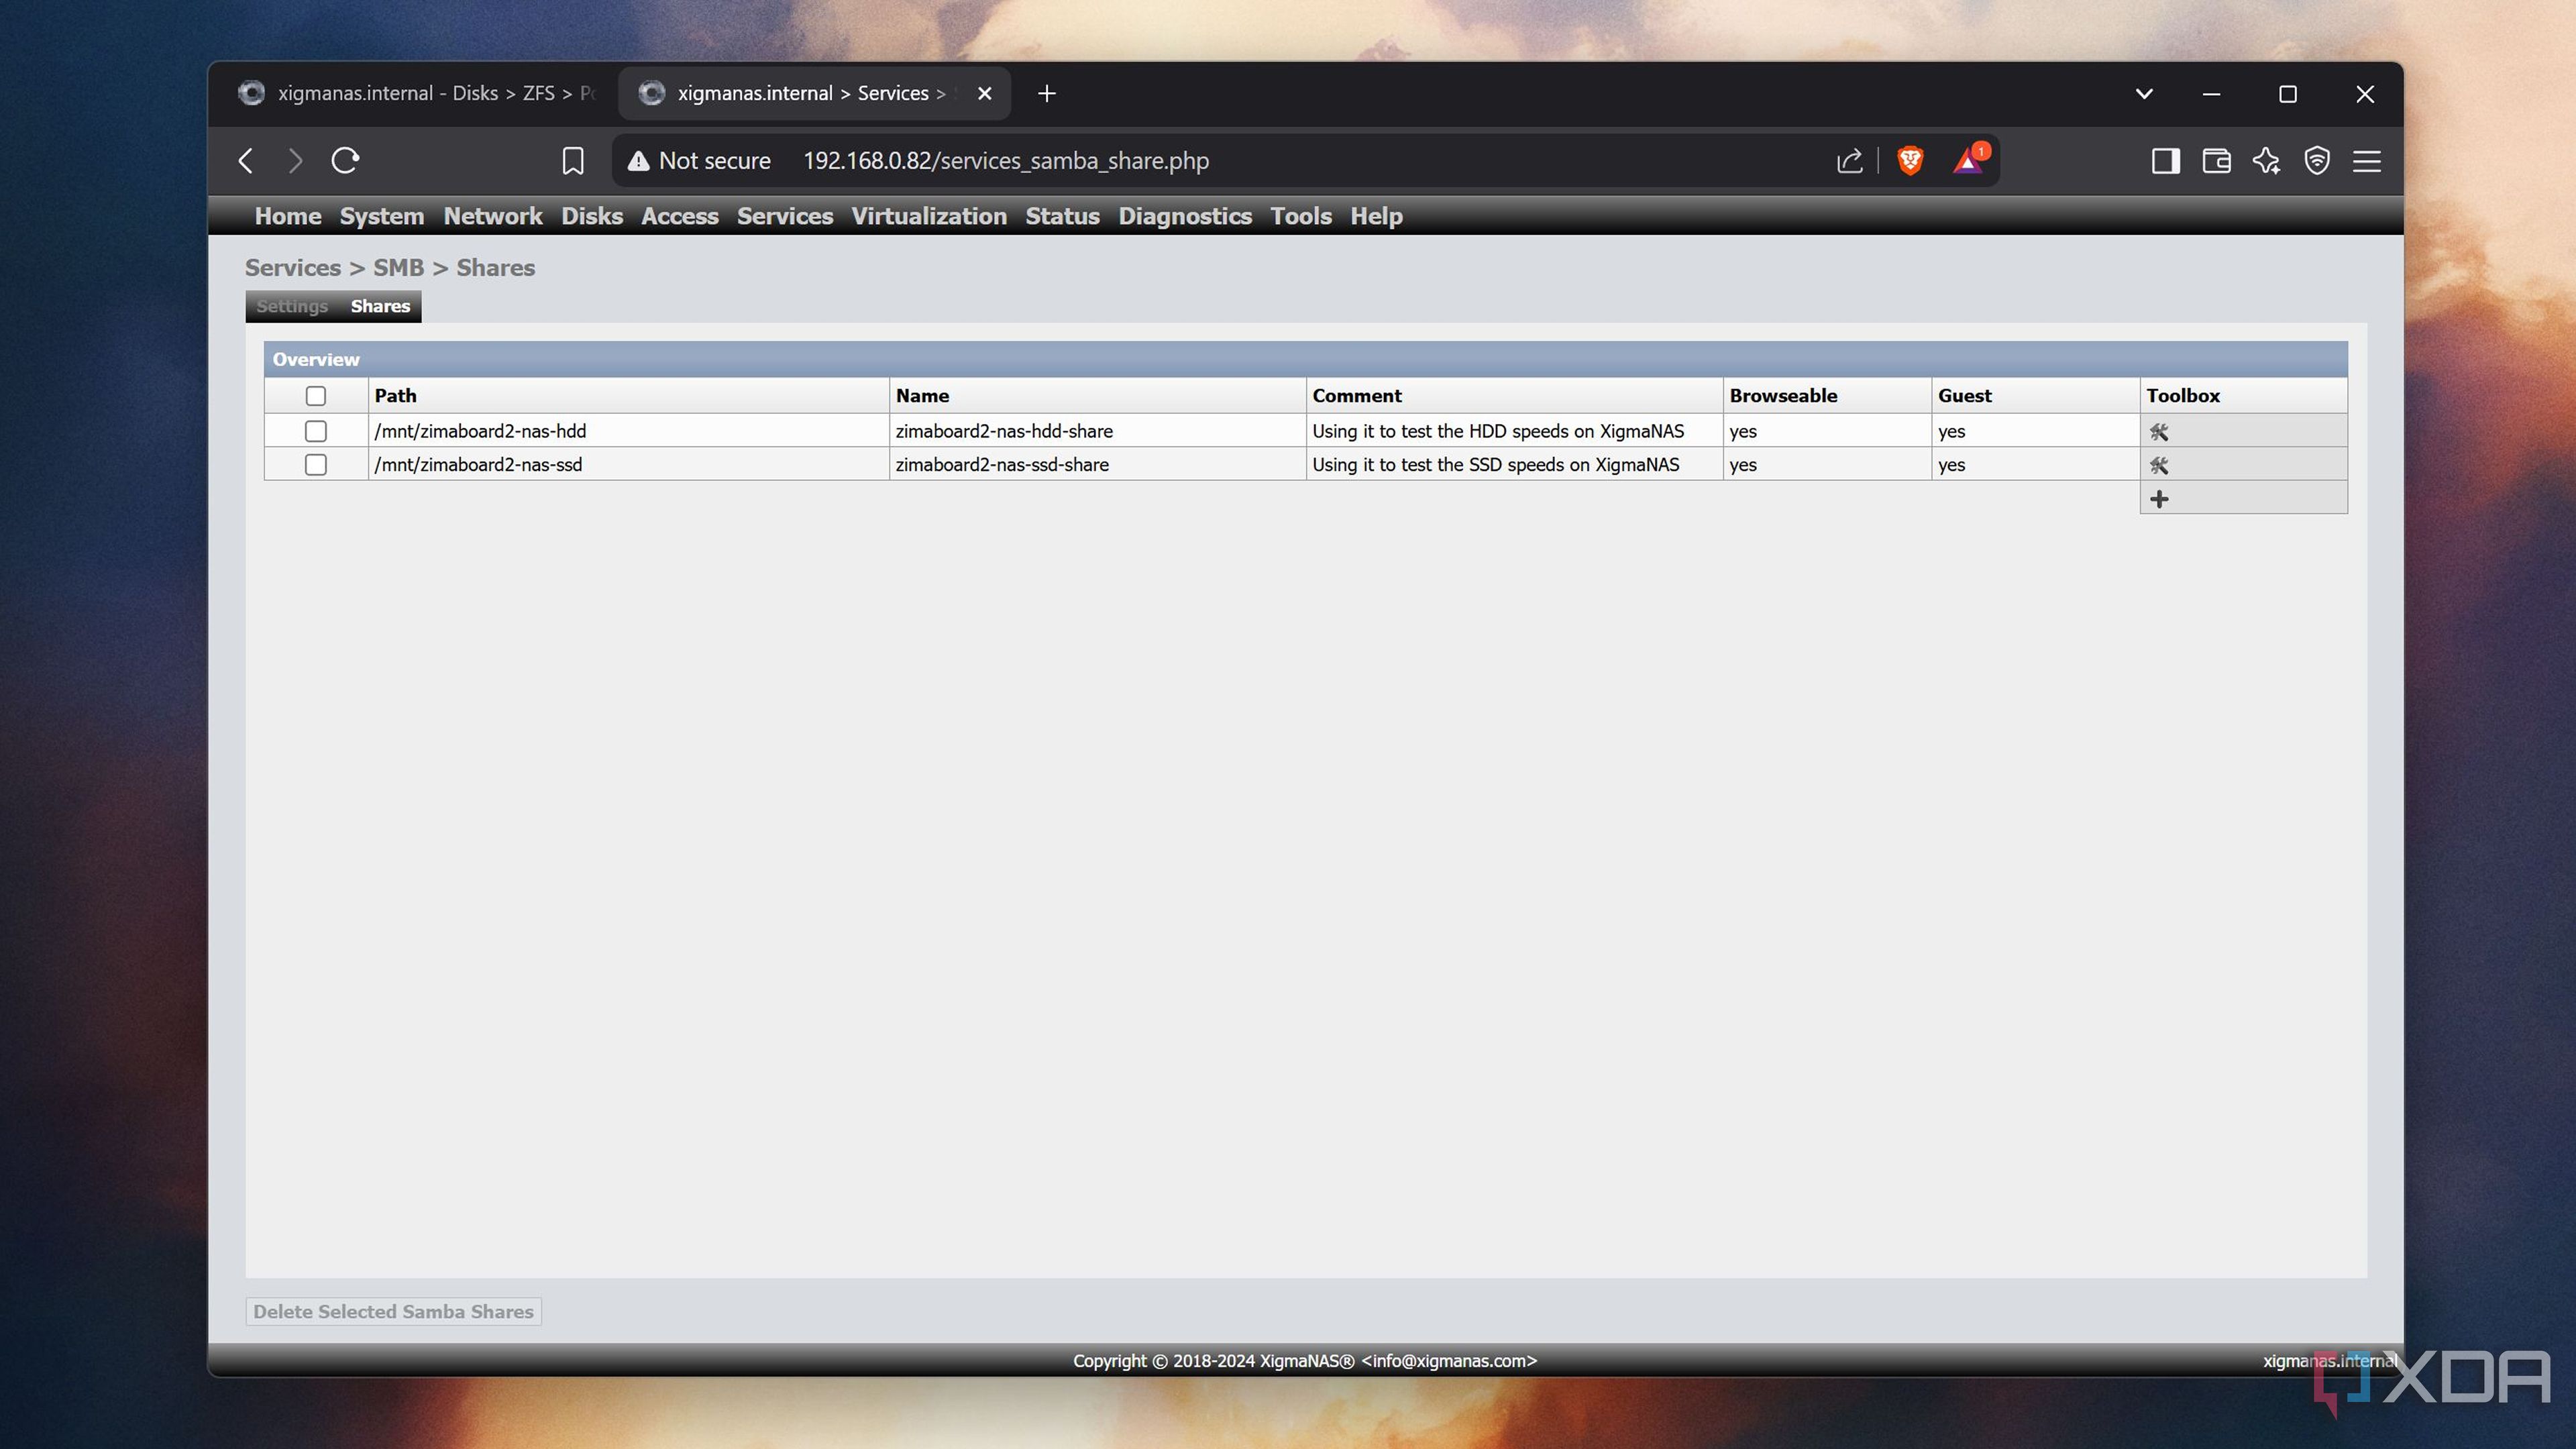
Task: Open Brave Wallet icon
Action: (x=2216, y=161)
